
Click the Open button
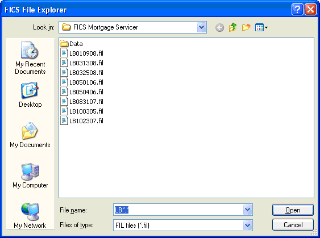293,210
